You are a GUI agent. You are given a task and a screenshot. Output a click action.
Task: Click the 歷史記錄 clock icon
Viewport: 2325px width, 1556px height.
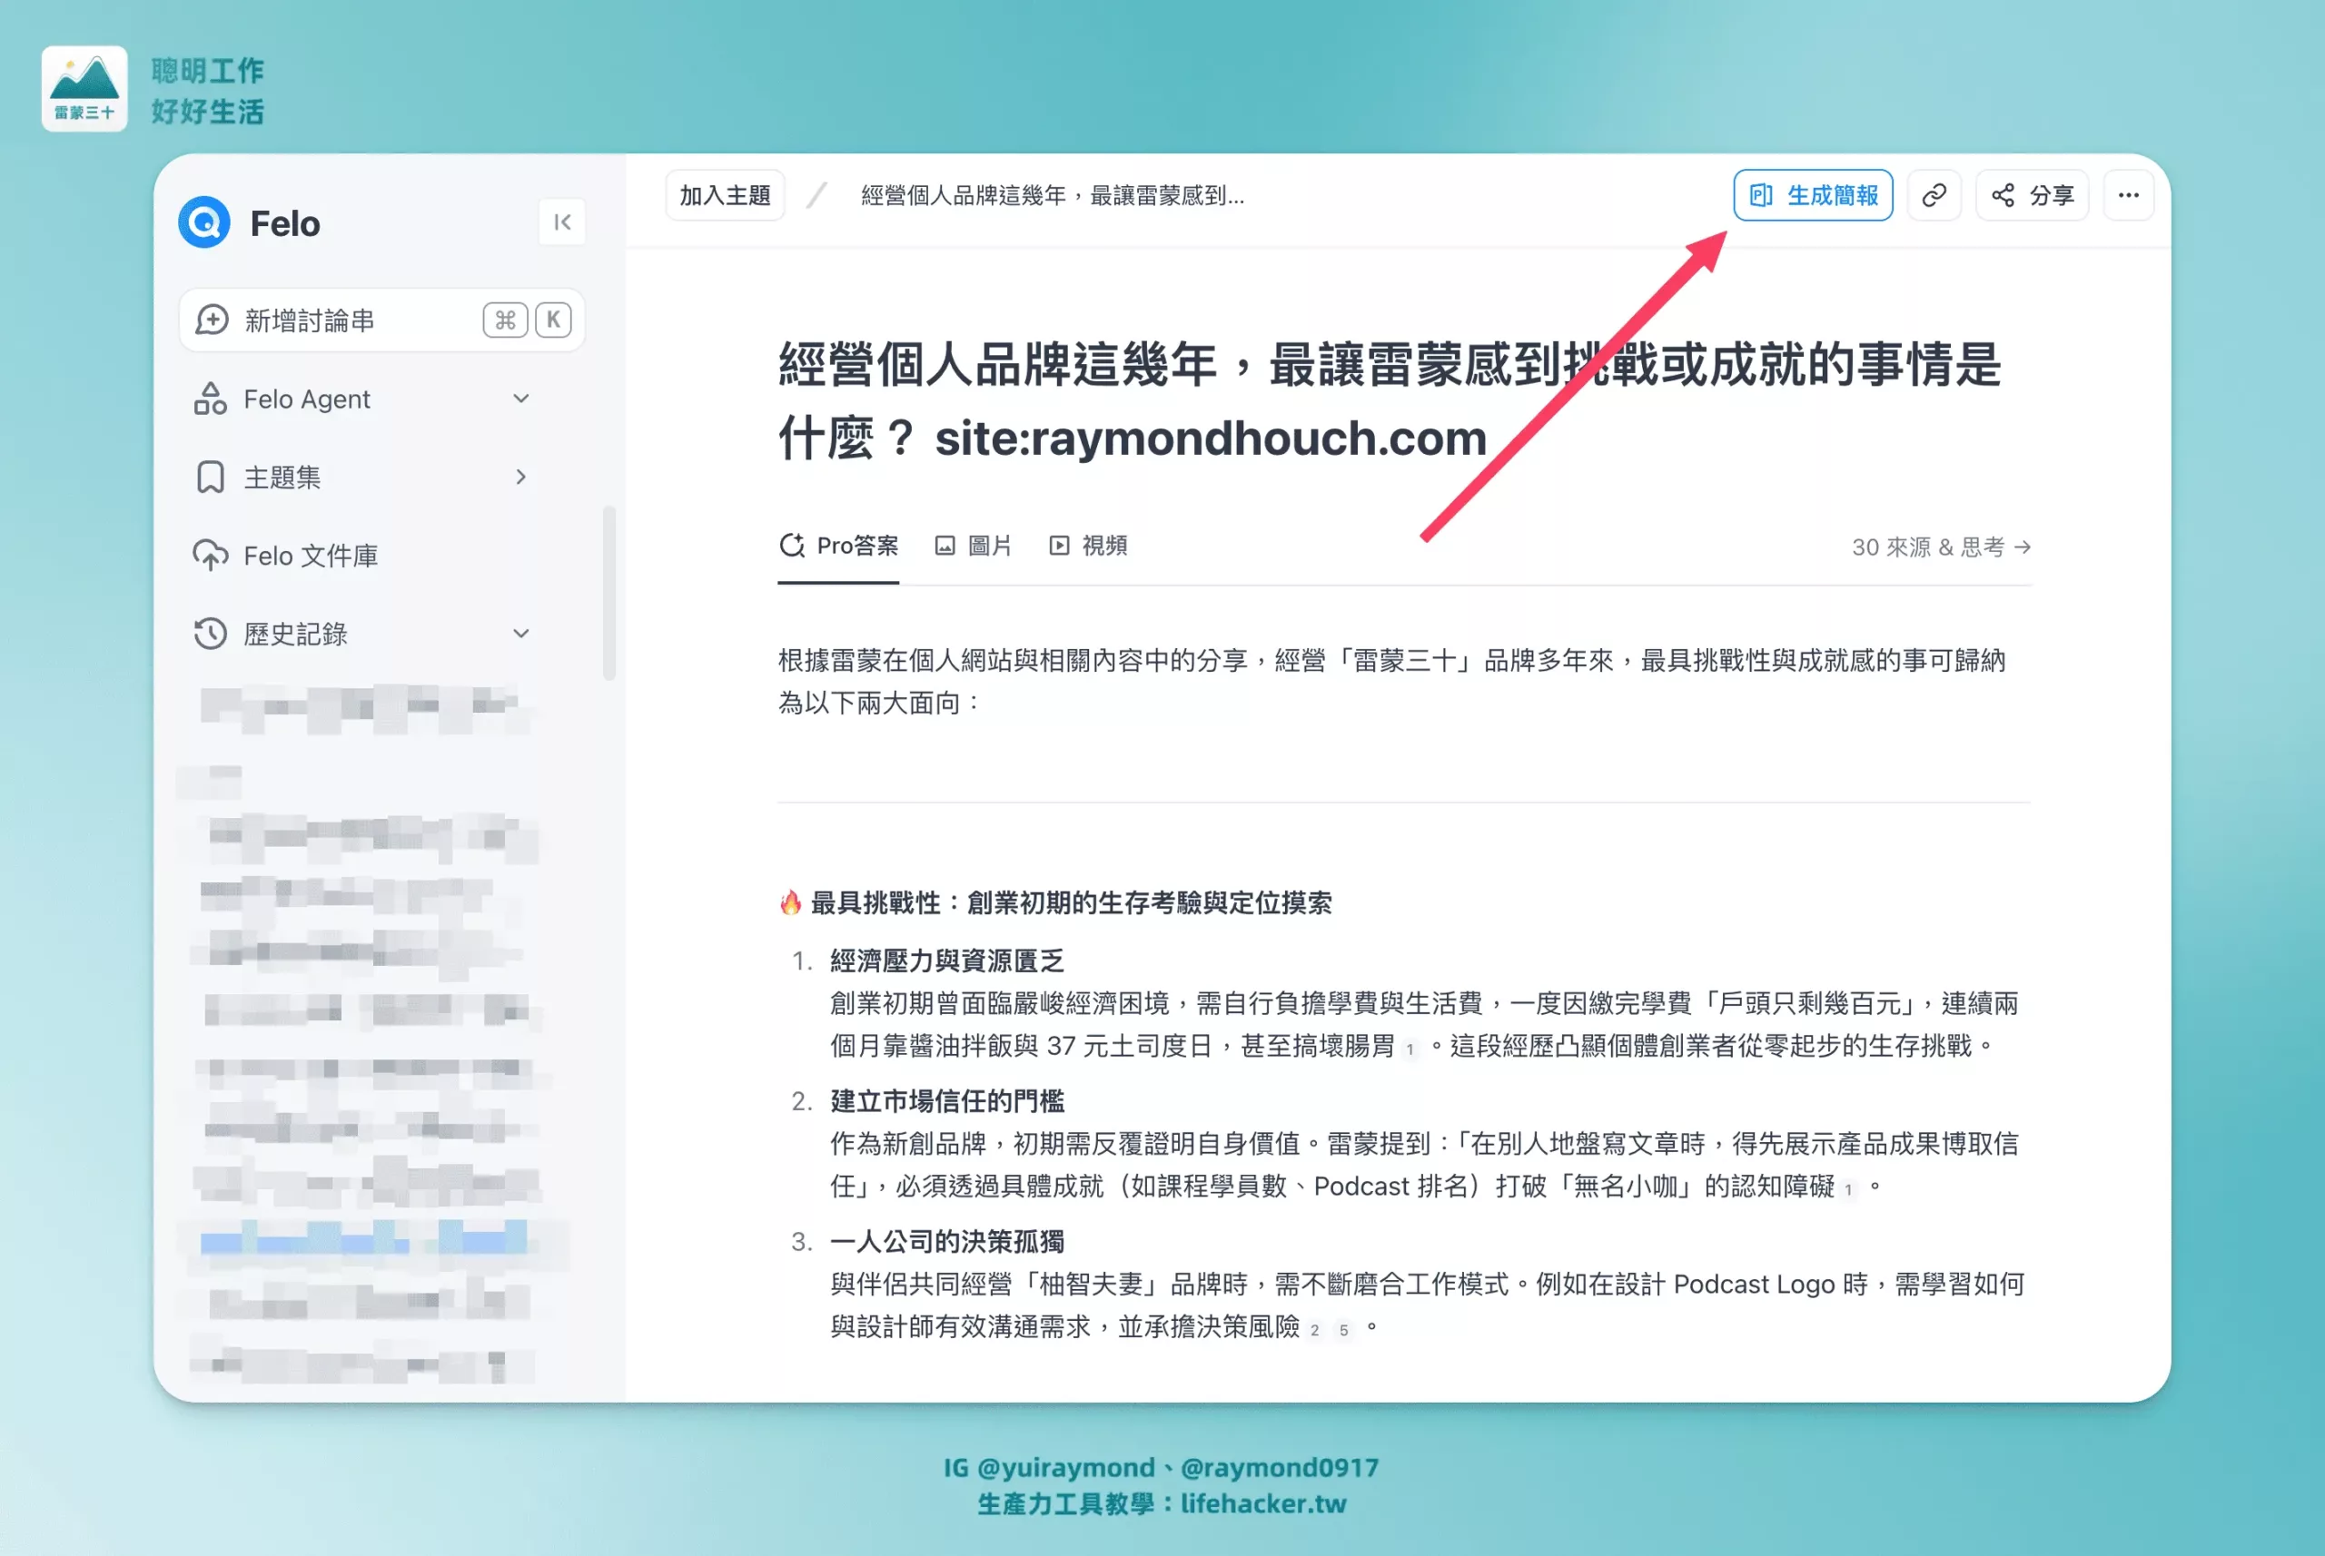(x=210, y=633)
